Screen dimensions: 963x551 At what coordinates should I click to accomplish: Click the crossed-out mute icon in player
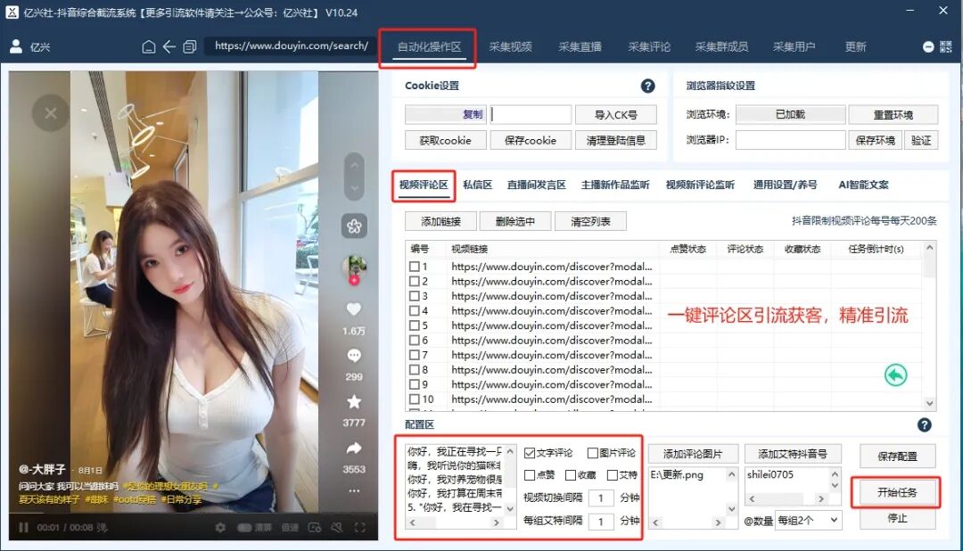click(336, 527)
